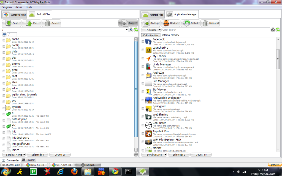Click the green link icon for etc

point(9,127)
